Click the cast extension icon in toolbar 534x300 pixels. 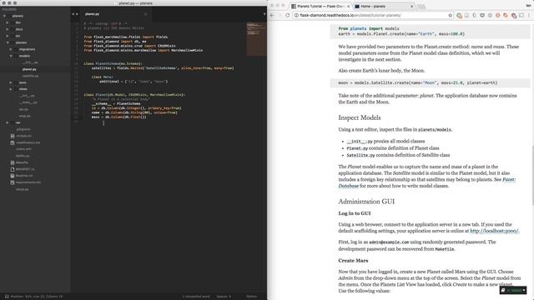[x=521, y=15]
